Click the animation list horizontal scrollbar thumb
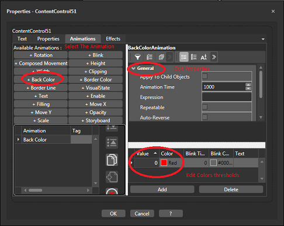Viewport: 284px width, 226px height. click(x=35, y=190)
